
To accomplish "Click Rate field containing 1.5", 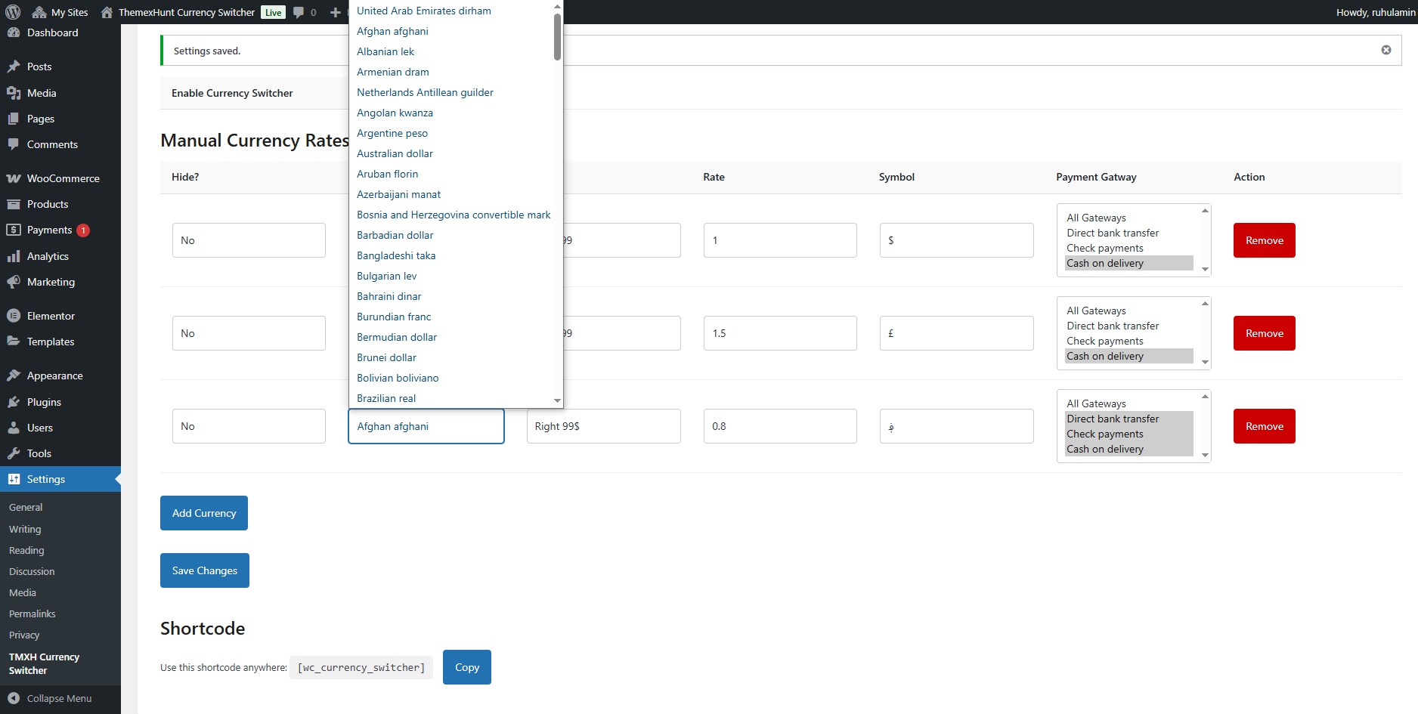I will click(780, 333).
